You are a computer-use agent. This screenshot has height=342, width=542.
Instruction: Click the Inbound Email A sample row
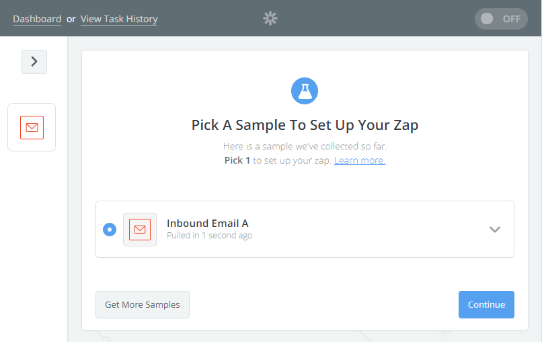click(x=305, y=229)
